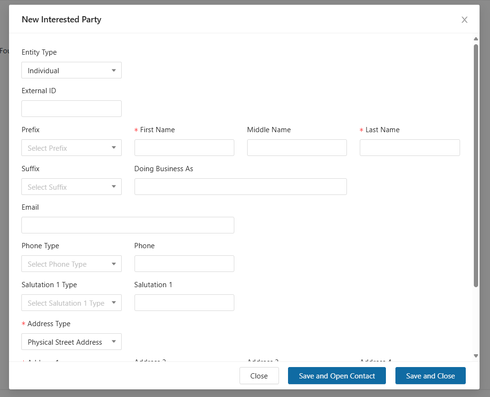Click the Salutation 1 text field
The image size is (490, 397).
coord(184,302)
